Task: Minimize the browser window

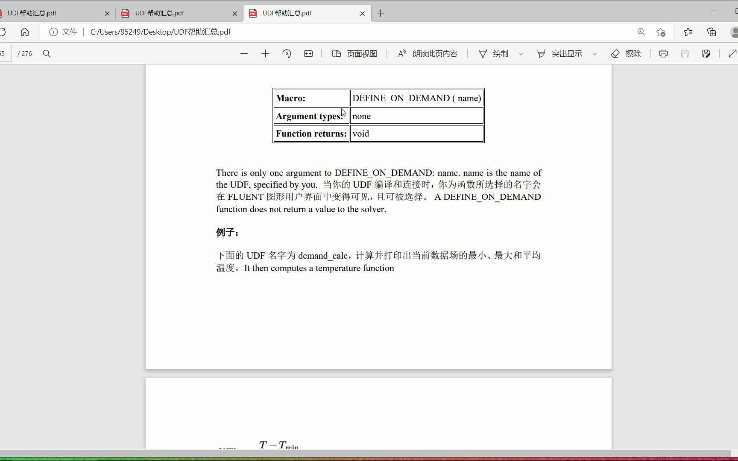Action: (714, 11)
